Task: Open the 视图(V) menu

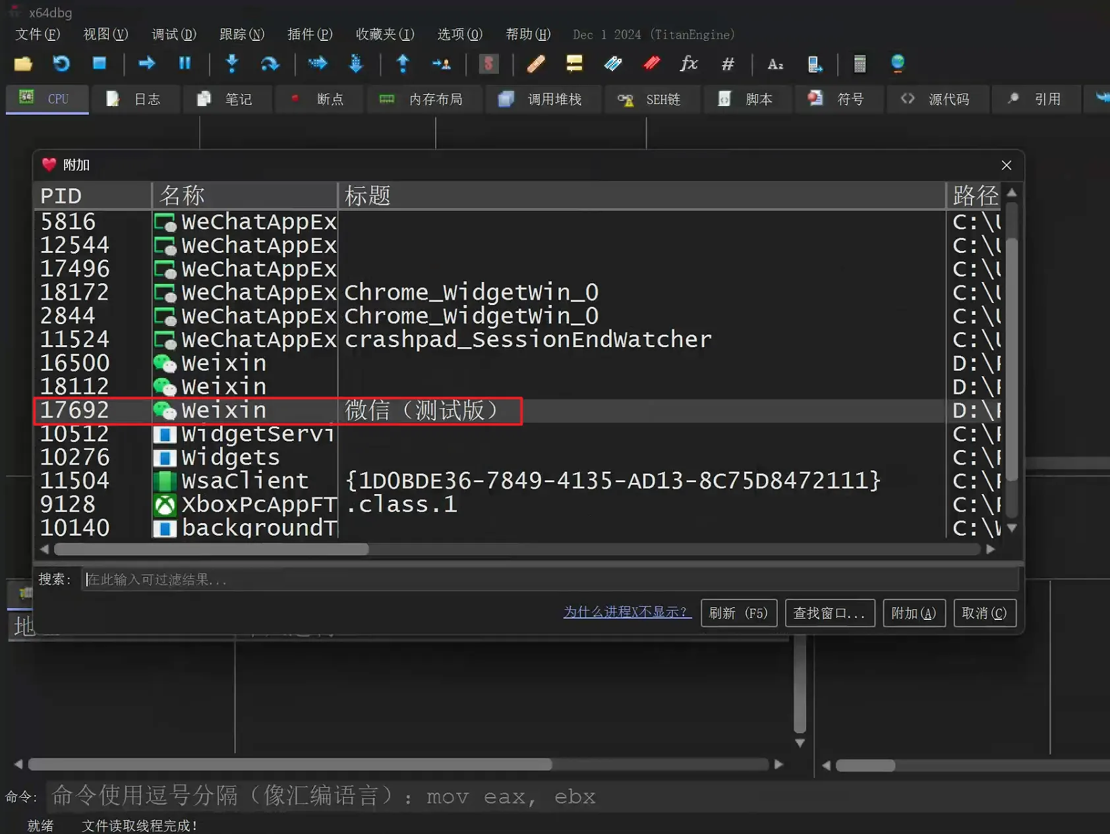Action: pos(105,34)
